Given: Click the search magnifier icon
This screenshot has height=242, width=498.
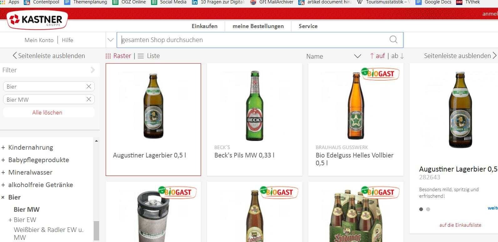Looking at the screenshot, I should [x=393, y=40].
